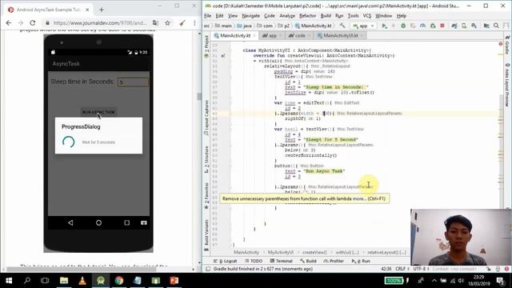This screenshot has height=288, width=512.
Task: Open the Build menu
Action: tap(326, 16)
